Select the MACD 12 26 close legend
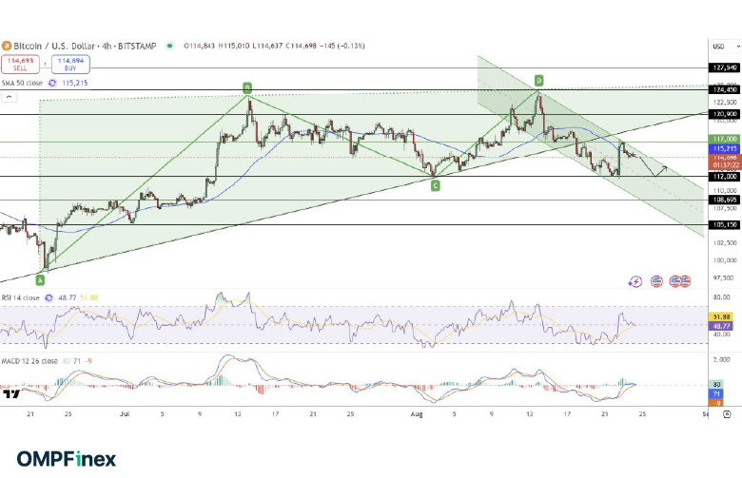 pos(32,360)
